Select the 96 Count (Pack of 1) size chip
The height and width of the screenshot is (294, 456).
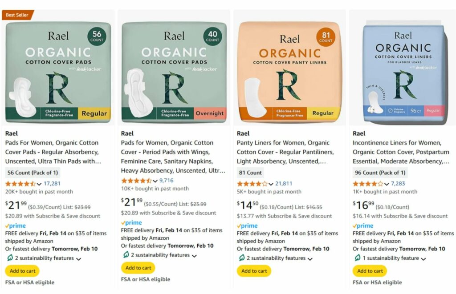(x=380, y=173)
